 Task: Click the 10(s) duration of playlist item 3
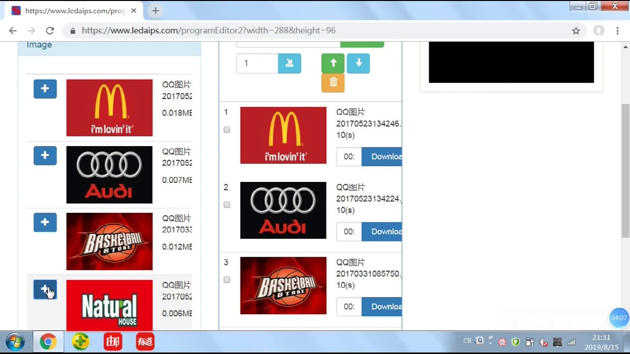346,285
